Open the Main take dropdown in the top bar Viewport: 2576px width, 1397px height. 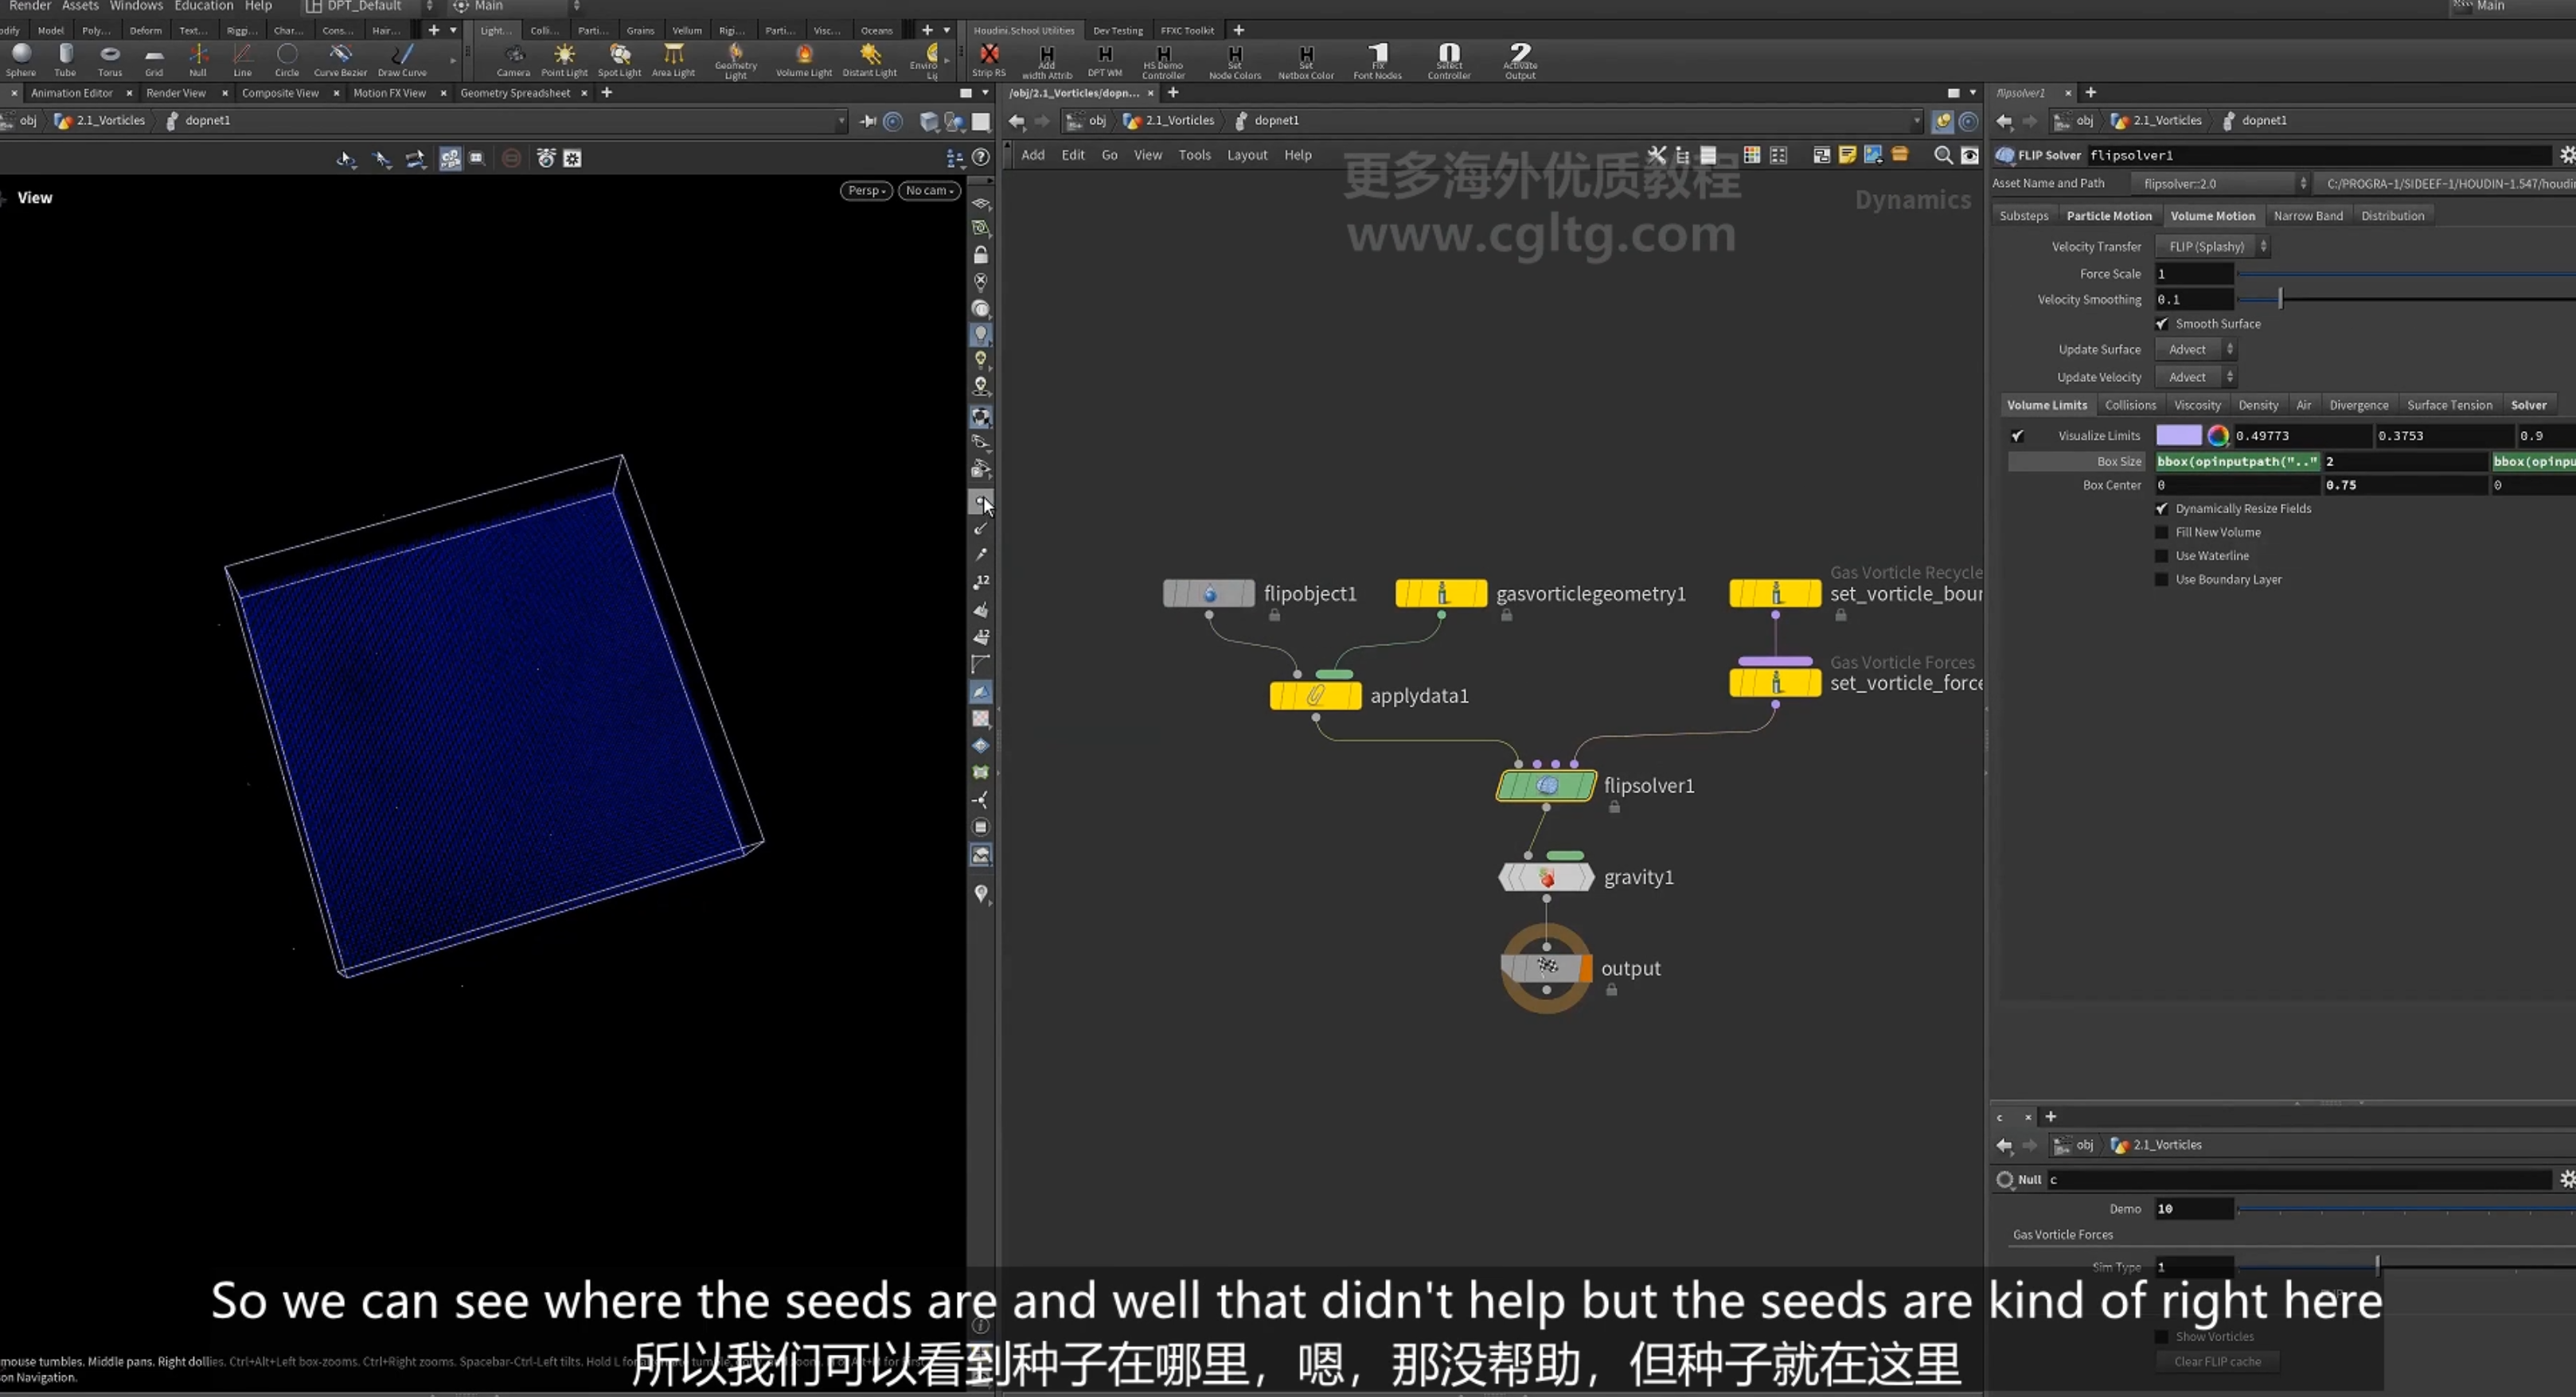coord(516,6)
